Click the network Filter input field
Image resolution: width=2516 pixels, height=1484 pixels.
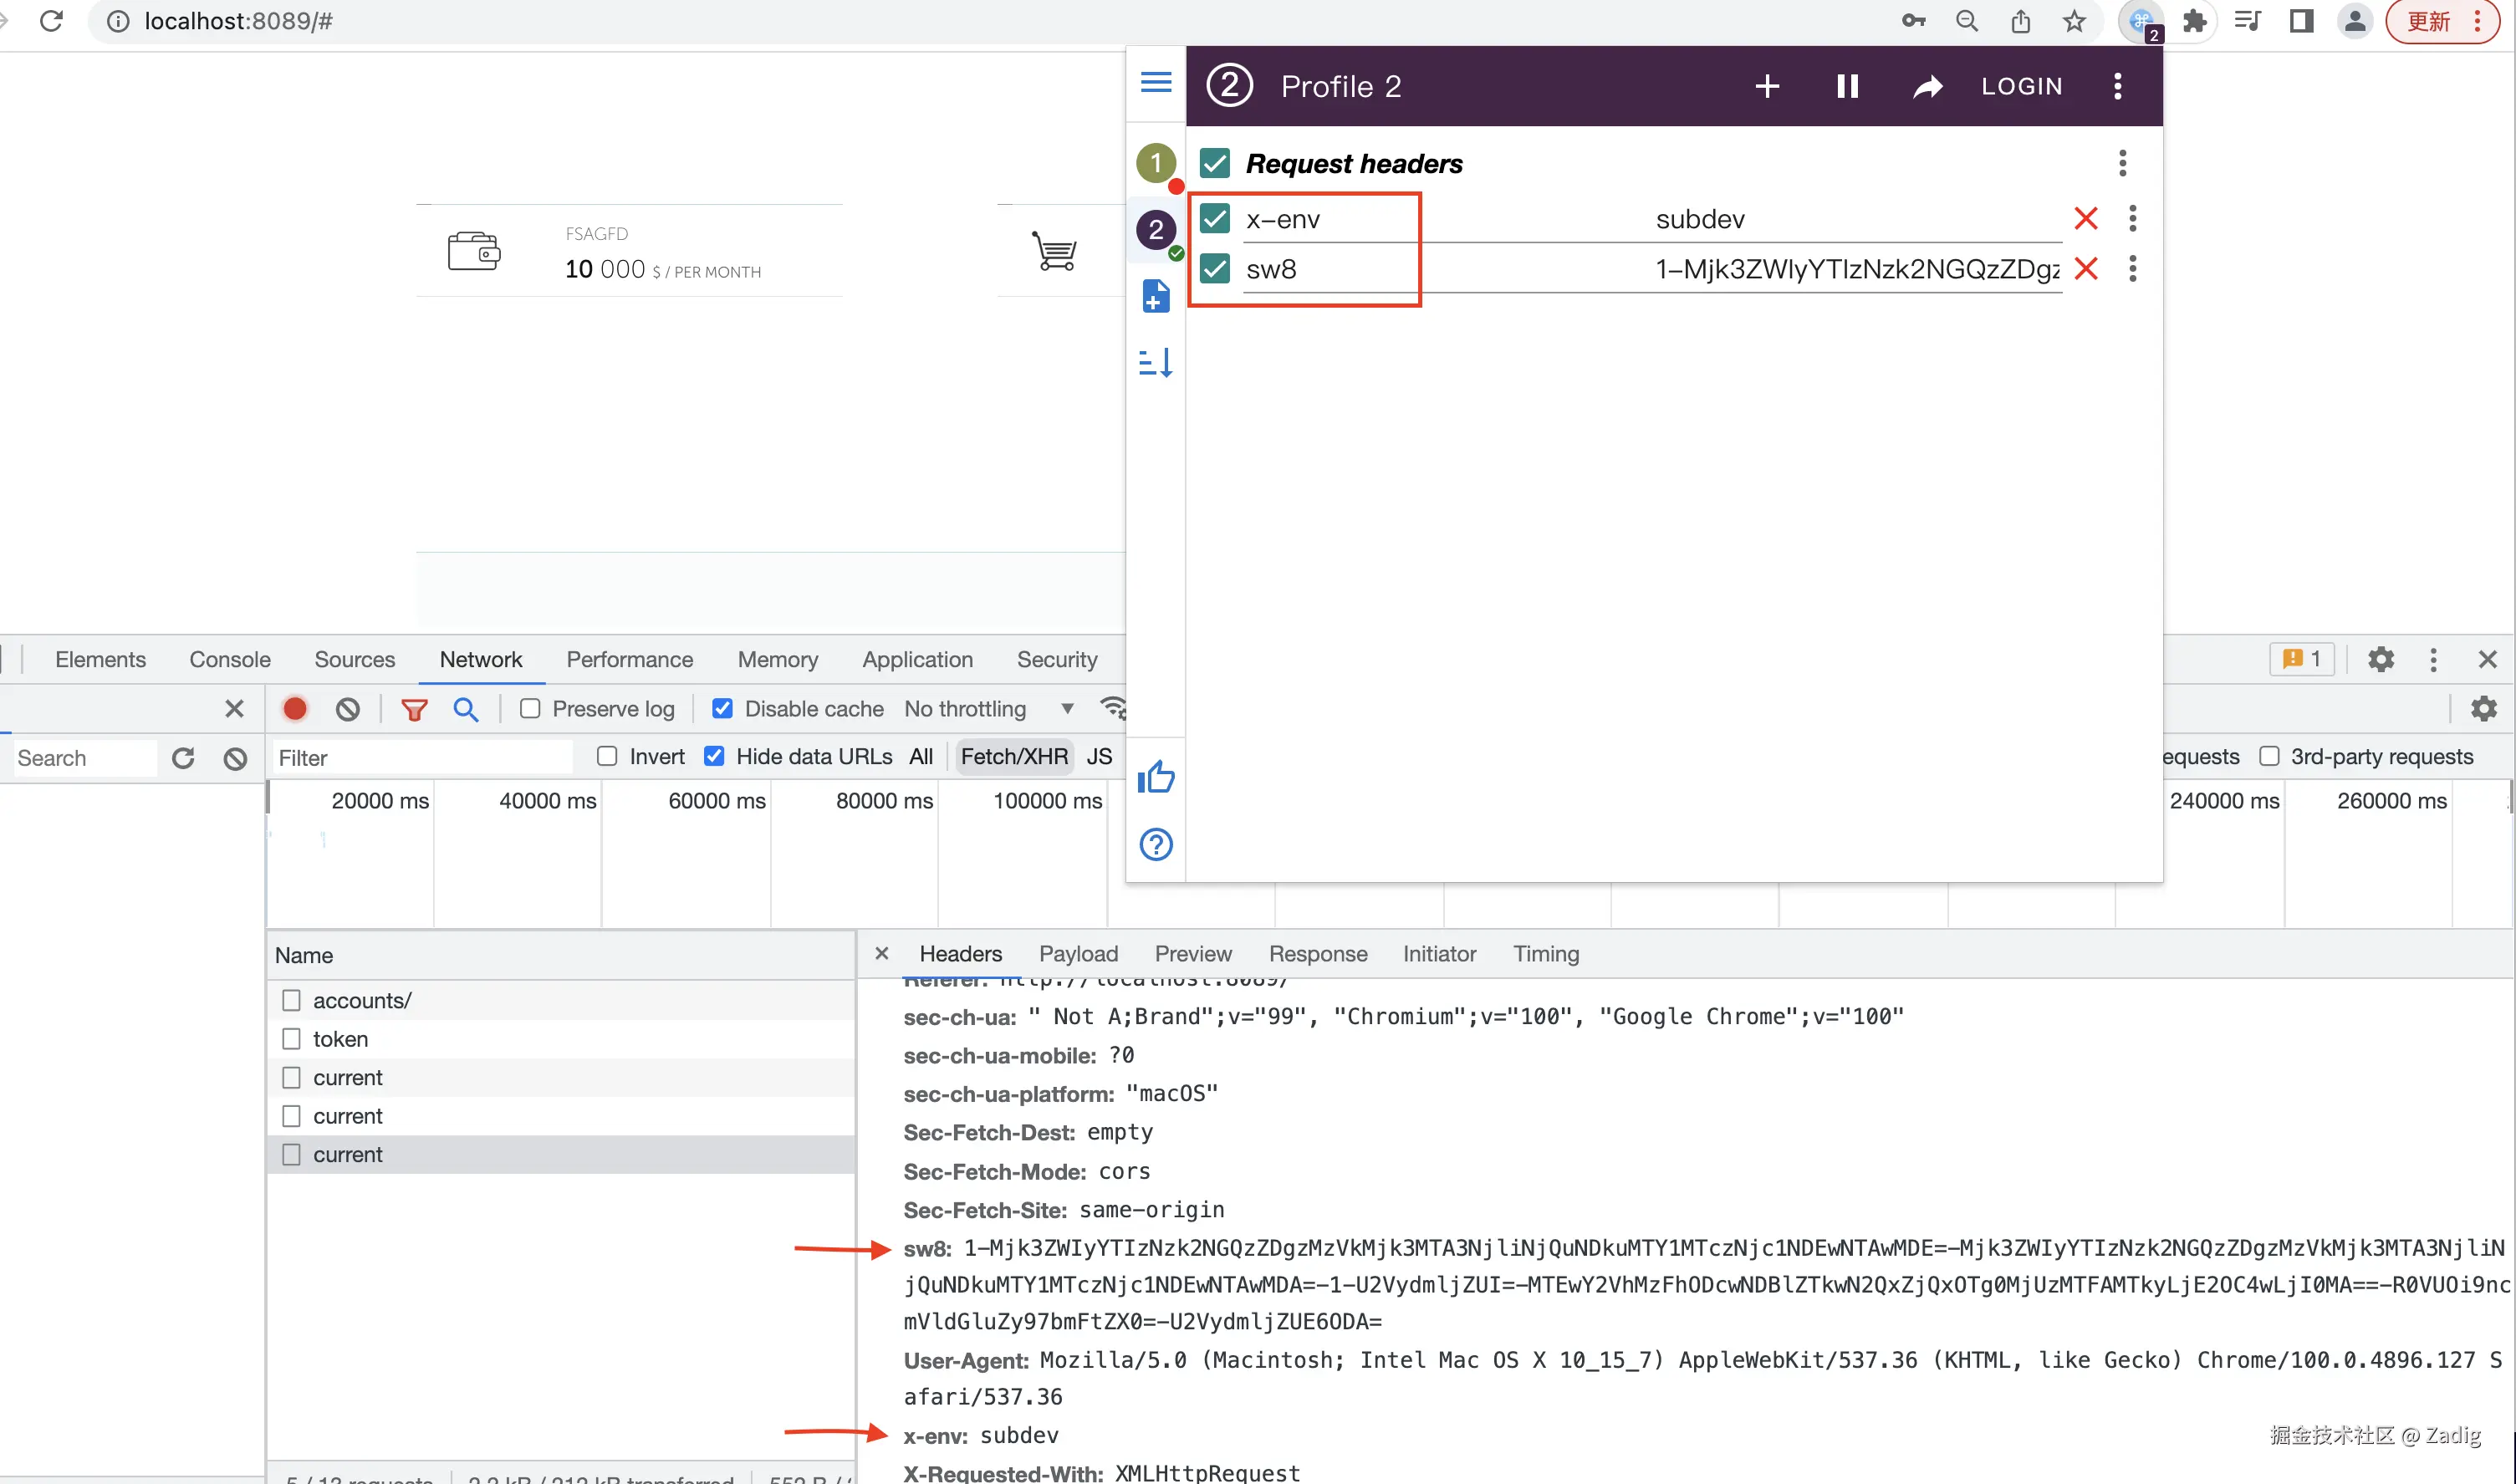[420, 758]
